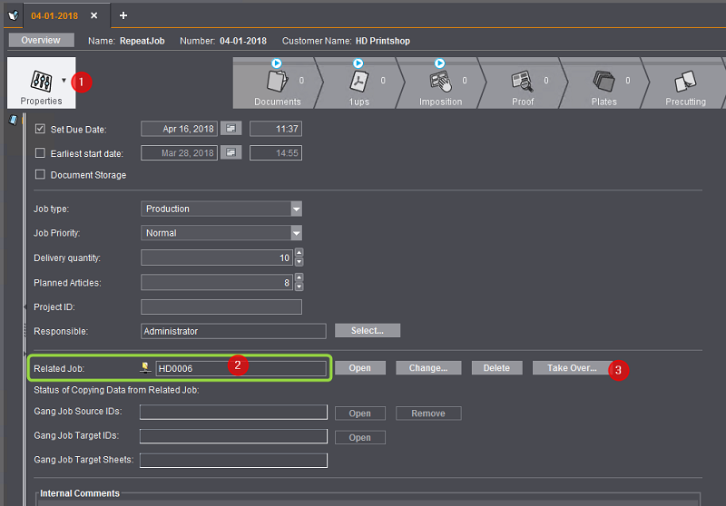Click into the Project ID field
This screenshot has width=726, height=506.
[x=221, y=307]
